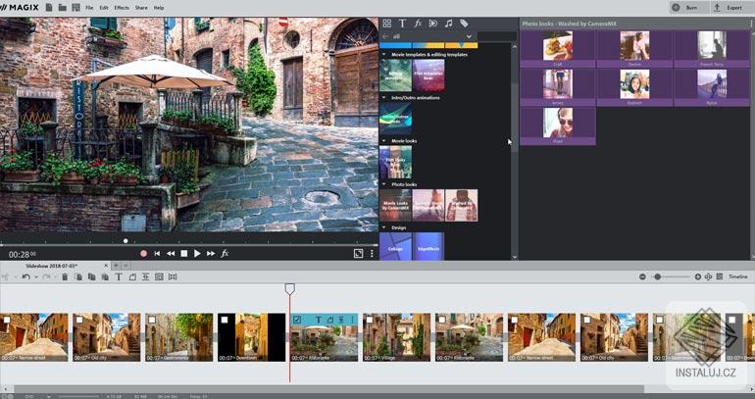This screenshot has width=755, height=399.
Task: Open the templates tab with the grid icon
Action: pyautogui.click(x=386, y=24)
